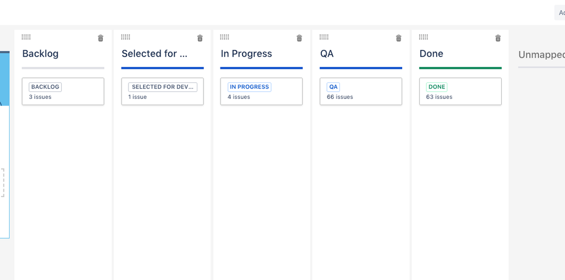Screen dimensions: 565x280
Task: Select the SELECTED FOR DEV status card
Action: 162,91
